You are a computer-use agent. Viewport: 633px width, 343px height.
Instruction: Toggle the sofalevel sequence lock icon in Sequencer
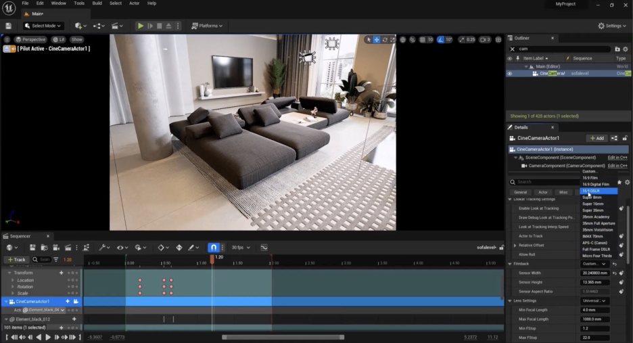click(501, 248)
